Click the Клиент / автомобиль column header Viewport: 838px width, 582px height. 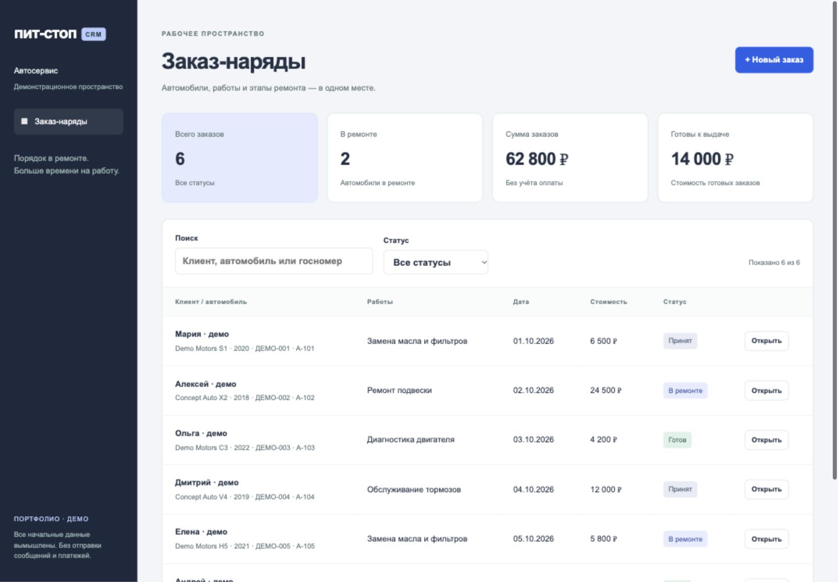click(211, 302)
